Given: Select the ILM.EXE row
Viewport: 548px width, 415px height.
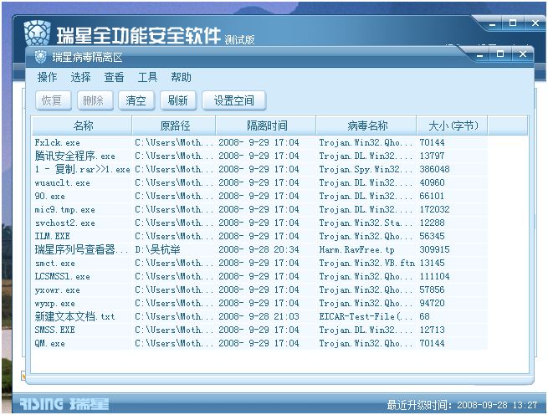Looking at the screenshot, I should tap(259, 236).
